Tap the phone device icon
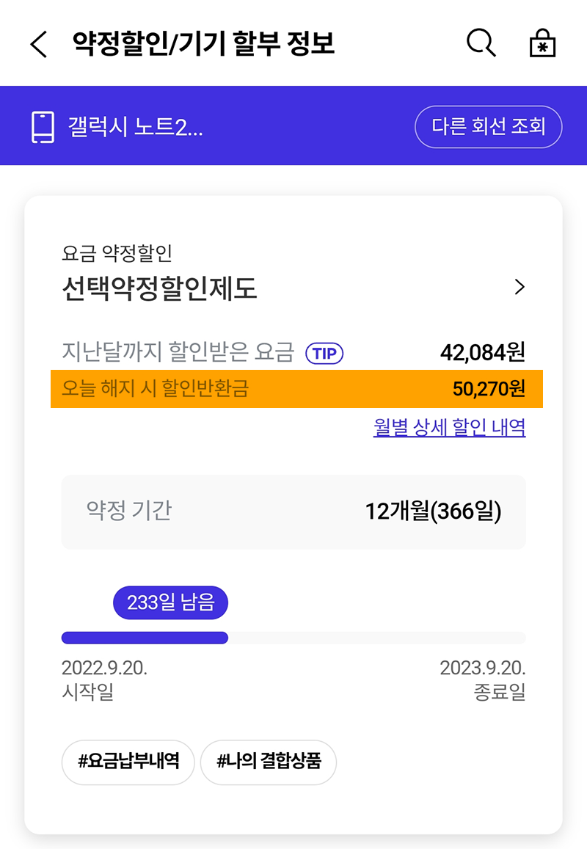The height and width of the screenshot is (849, 587). coord(43,127)
